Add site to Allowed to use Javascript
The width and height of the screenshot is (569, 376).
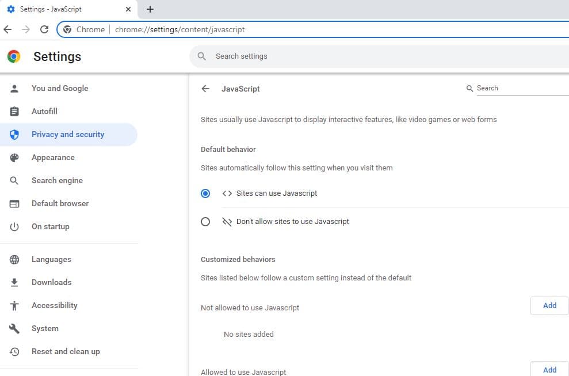pyautogui.click(x=549, y=370)
